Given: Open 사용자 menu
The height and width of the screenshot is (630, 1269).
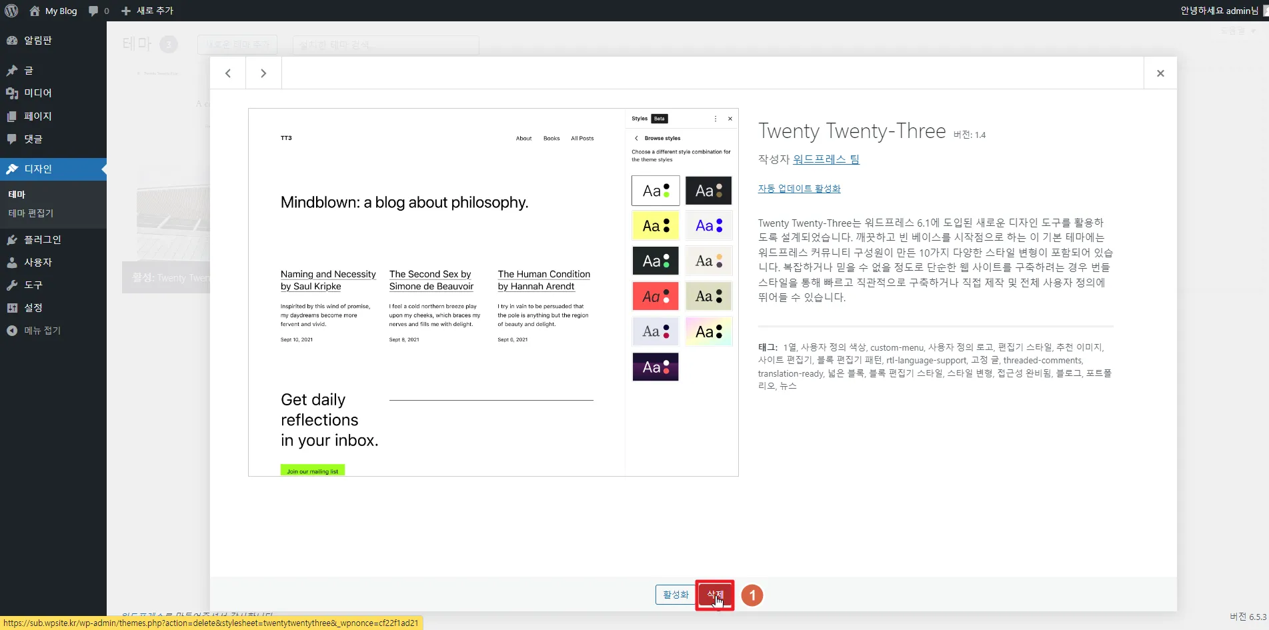Looking at the screenshot, I should [x=53, y=262].
